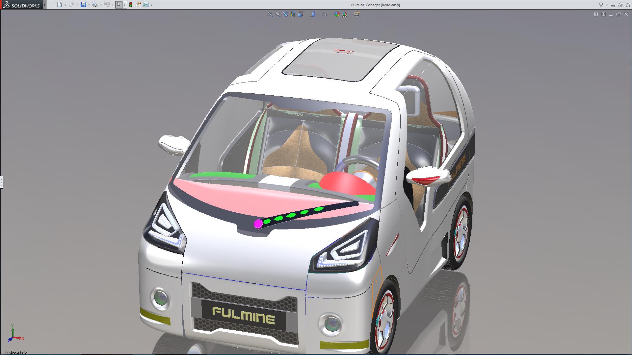
Task: Click the left panel expand handle
Action: (2, 182)
